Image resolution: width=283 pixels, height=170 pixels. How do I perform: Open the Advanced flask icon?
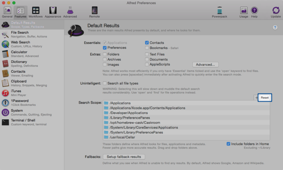[70, 11]
